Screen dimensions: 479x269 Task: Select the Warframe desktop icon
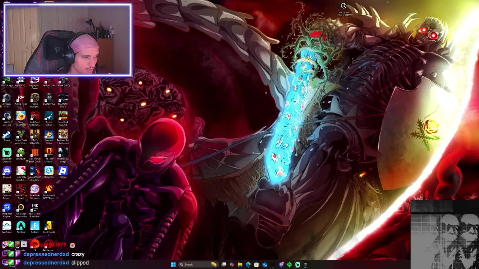[x=7, y=228]
